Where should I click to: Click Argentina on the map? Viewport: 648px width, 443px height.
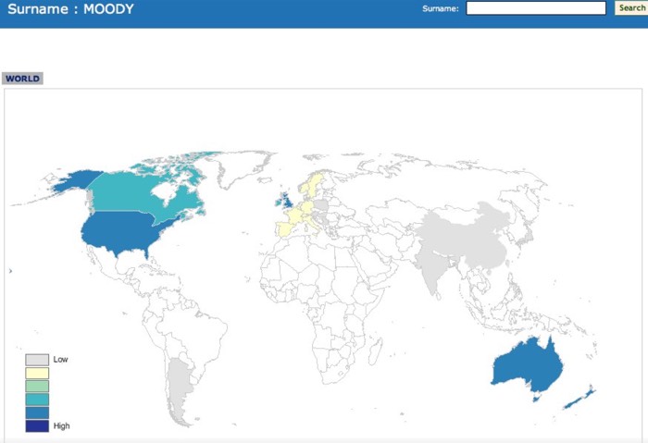coord(181,388)
